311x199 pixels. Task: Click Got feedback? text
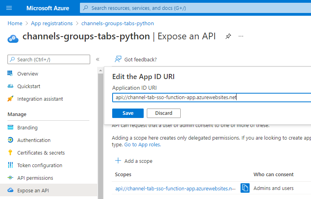point(141,59)
